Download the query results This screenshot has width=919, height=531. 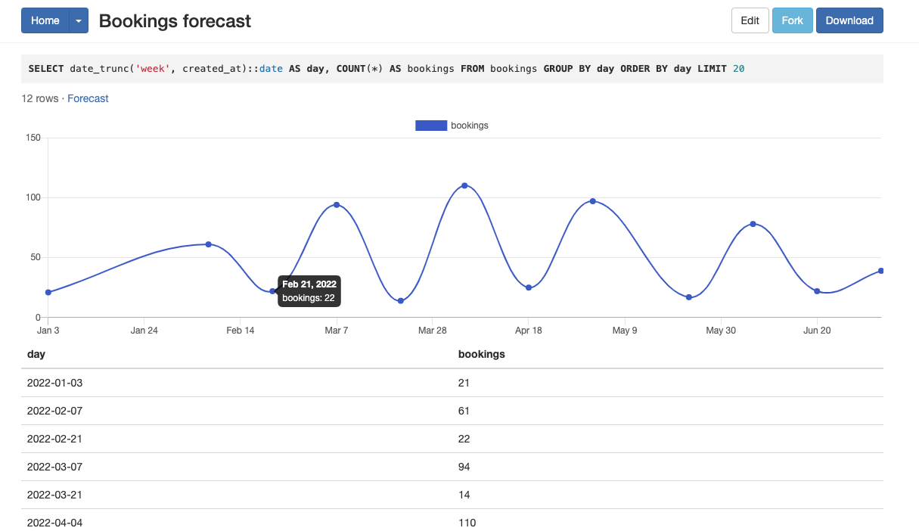(849, 20)
